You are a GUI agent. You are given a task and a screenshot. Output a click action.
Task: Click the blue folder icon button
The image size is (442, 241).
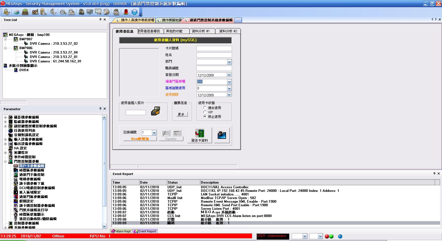click(x=222, y=135)
